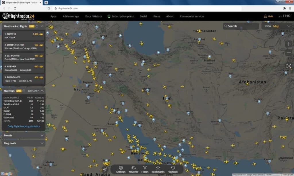Click the Gold account label

(270, 16)
